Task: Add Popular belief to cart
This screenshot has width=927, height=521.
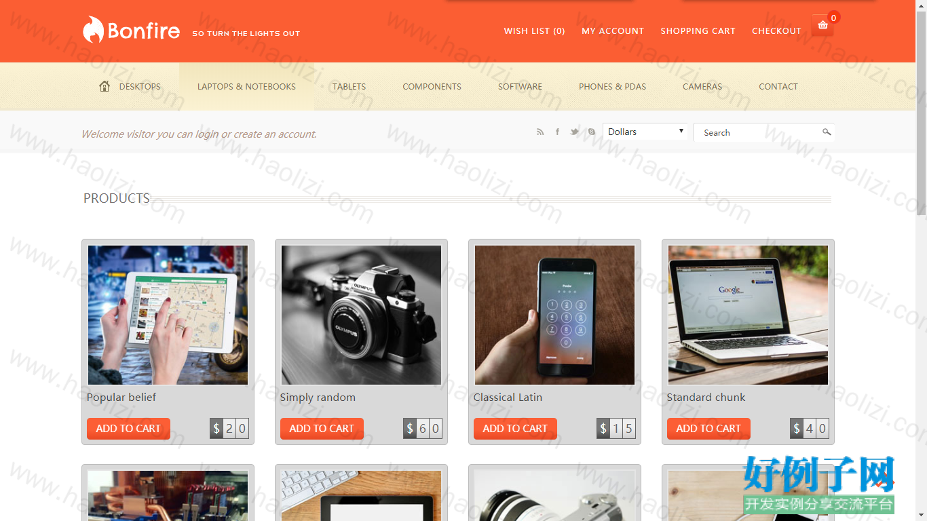Action: coord(128,429)
